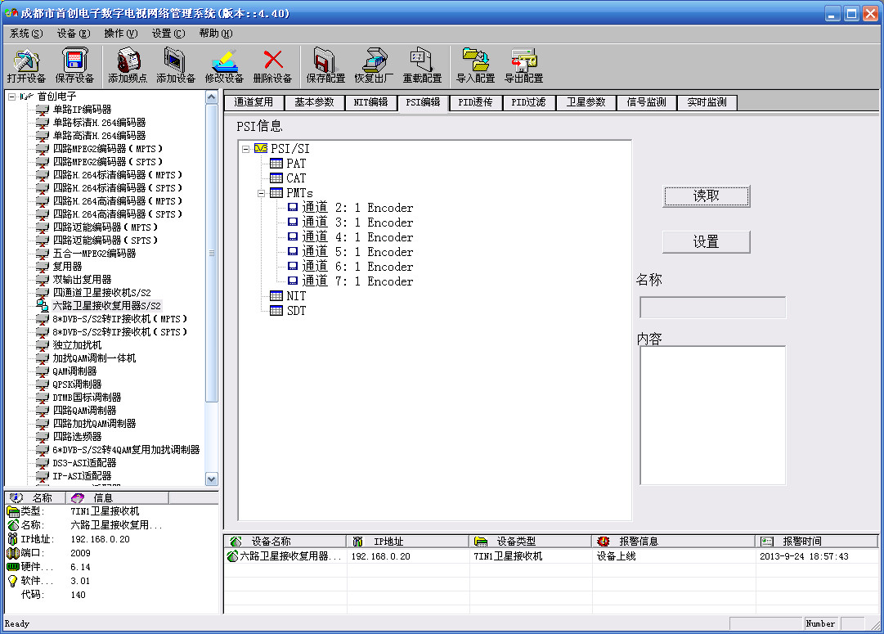884x634 pixels.
Task: Click inside the 内容 text area
Action: [712, 415]
